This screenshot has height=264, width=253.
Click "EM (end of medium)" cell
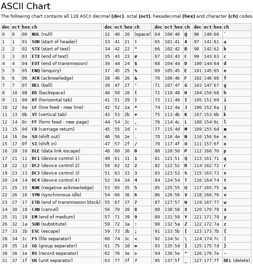pos(66,217)
